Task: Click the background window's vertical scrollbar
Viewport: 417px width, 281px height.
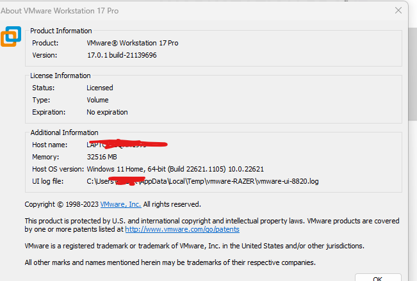Action: 413,74
